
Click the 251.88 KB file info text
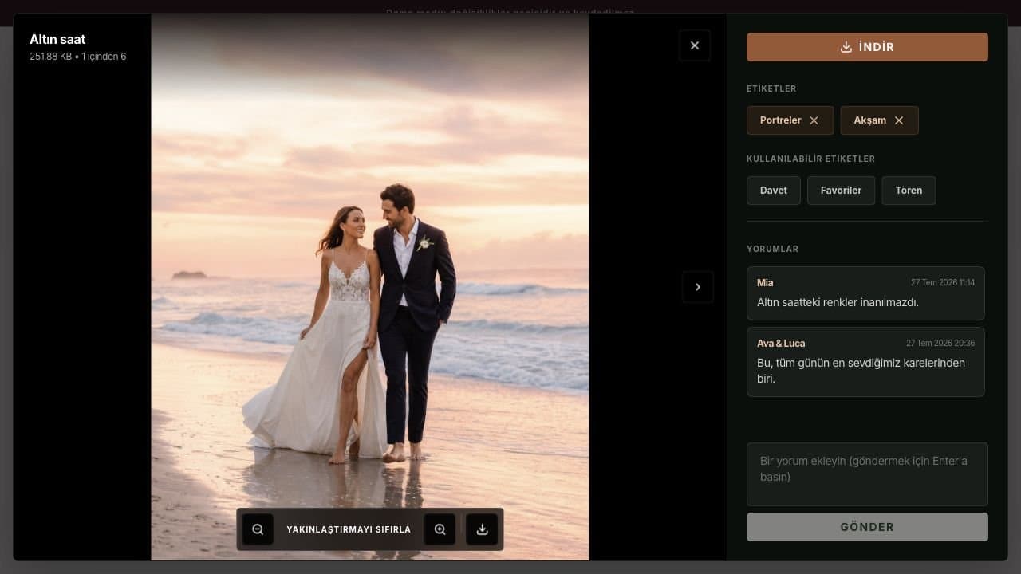pos(78,57)
